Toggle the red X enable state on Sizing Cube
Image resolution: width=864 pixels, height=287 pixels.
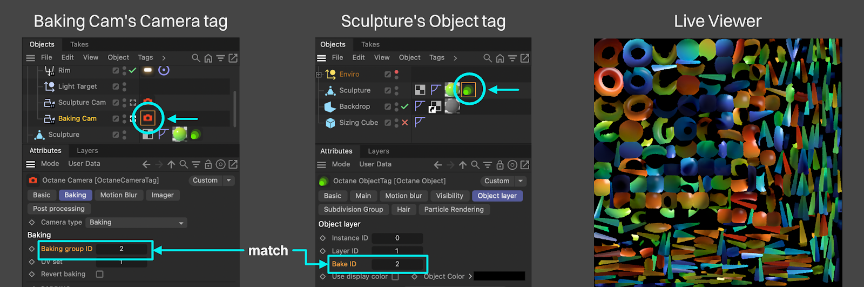tap(405, 123)
